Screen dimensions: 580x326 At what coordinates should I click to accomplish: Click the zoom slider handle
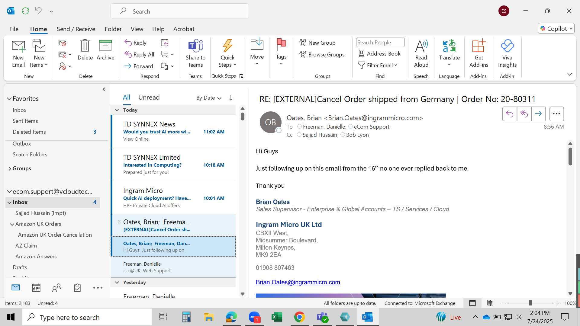(530, 303)
